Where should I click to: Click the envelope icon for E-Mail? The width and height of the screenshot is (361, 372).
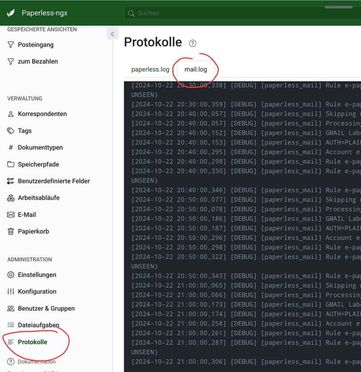[x=11, y=215]
